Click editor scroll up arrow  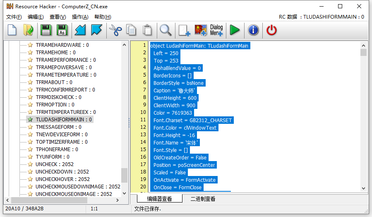[363, 46]
